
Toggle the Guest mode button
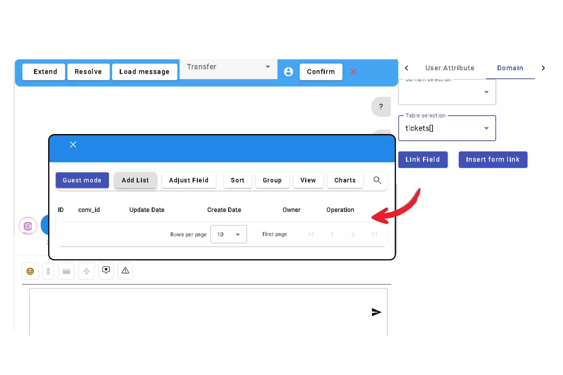[82, 180]
